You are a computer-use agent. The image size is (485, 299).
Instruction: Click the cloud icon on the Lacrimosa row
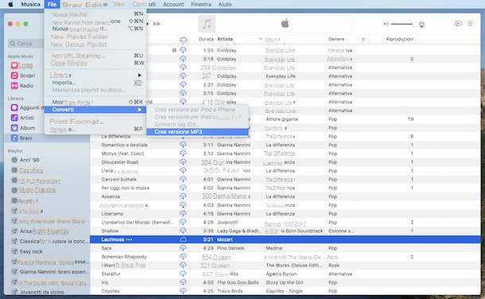[x=183, y=239]
